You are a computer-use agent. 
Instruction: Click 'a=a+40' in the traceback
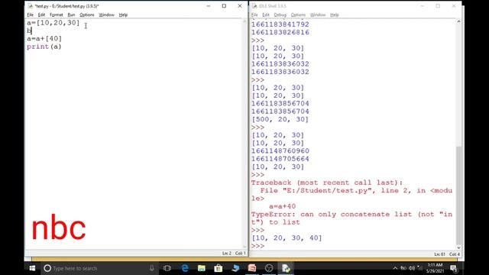tap(282, 206)
